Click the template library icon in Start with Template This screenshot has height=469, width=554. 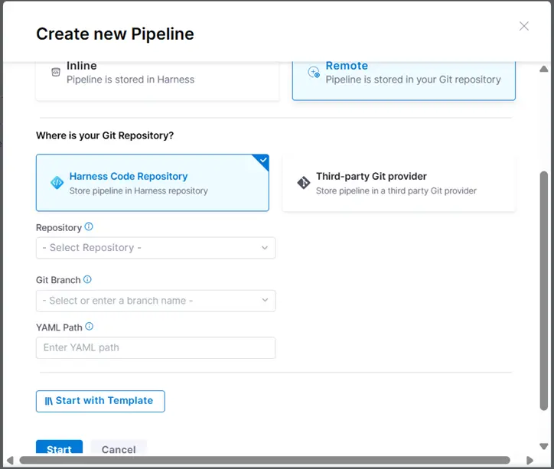48,401
